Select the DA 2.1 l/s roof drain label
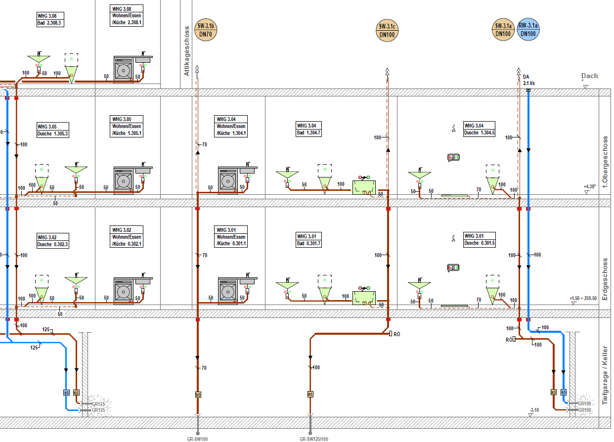614x442 pixels. point(528,80)
